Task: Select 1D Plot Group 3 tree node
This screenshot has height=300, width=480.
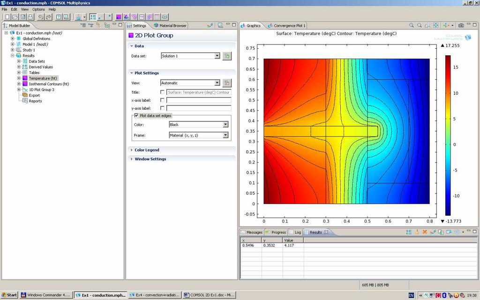Action: click(x=41, y=90)
